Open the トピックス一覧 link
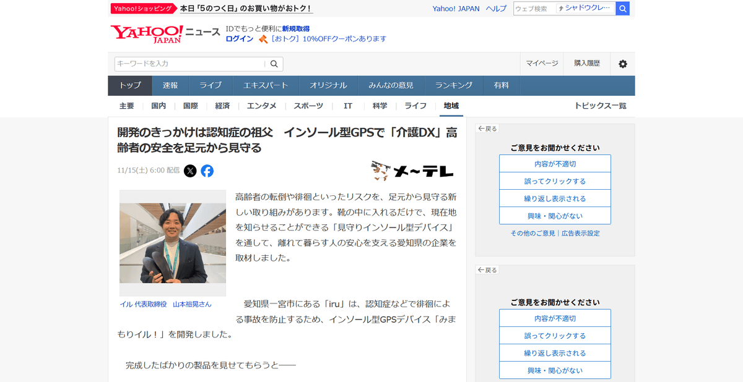The width and height of the screenshot is (743, 382). (600, 106)
